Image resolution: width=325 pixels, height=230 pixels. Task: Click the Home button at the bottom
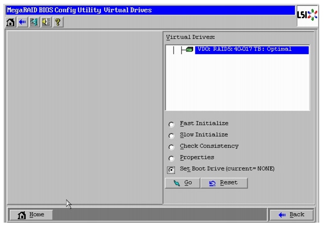click(31, 215)
